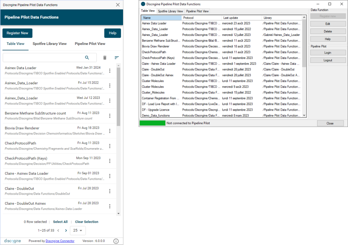Select the Spotfire Library View tab in the right window

[170, 11]
